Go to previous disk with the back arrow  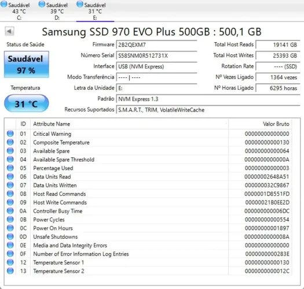click(9, 31)
